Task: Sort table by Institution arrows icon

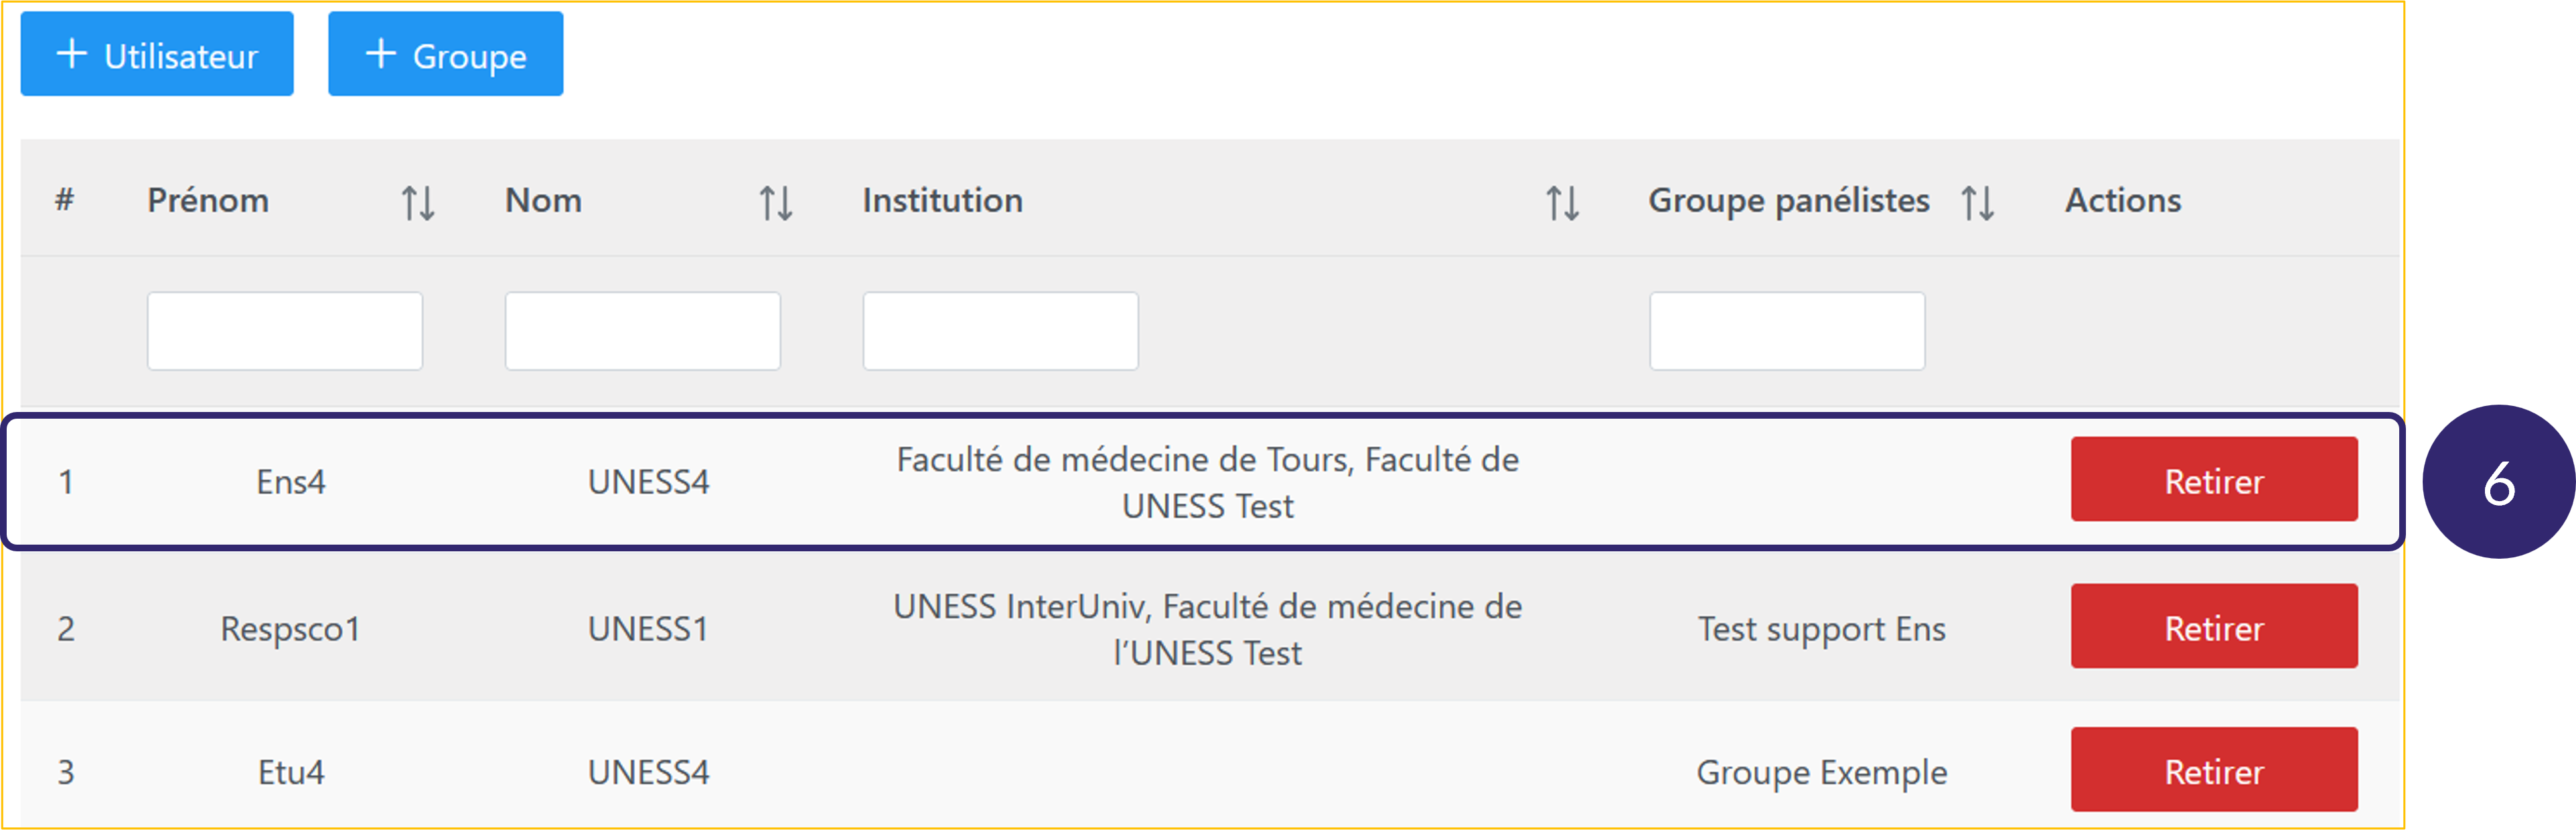Action: 1562,203
